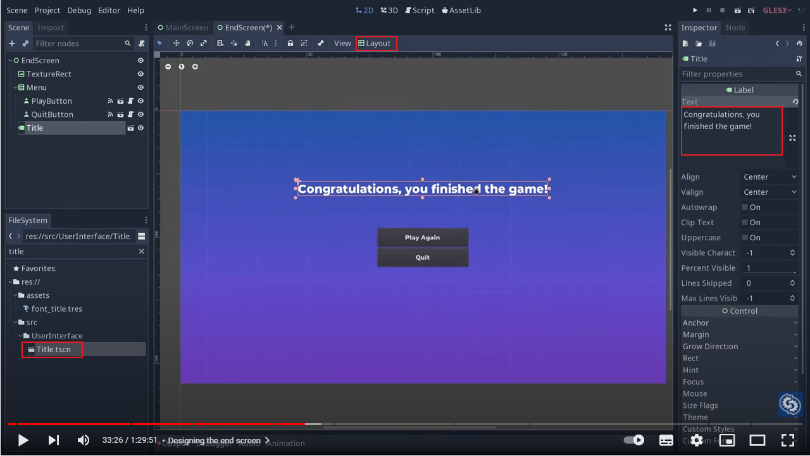The image size is (810, 456).
Task: Run the project with Play icon
Action: click(x=695, y=10)
